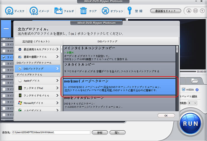Click the destination path (保存先) field

pyautogui.click(x=51, y=132)
